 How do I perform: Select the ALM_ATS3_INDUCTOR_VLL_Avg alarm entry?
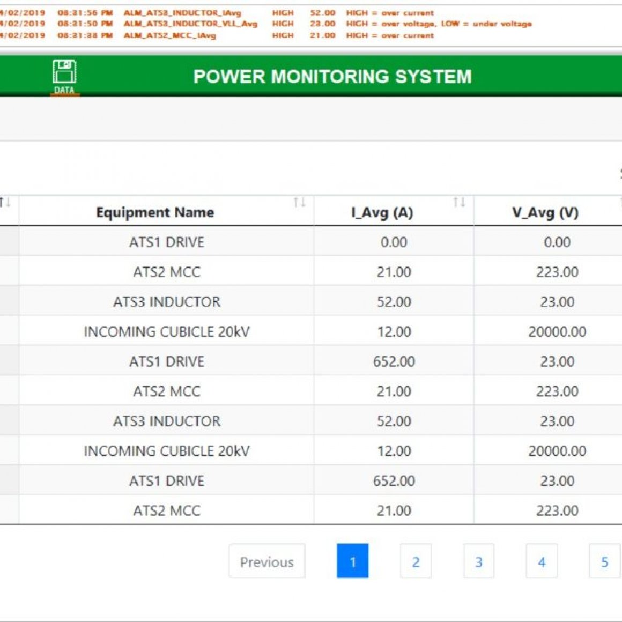coord(190,24)
